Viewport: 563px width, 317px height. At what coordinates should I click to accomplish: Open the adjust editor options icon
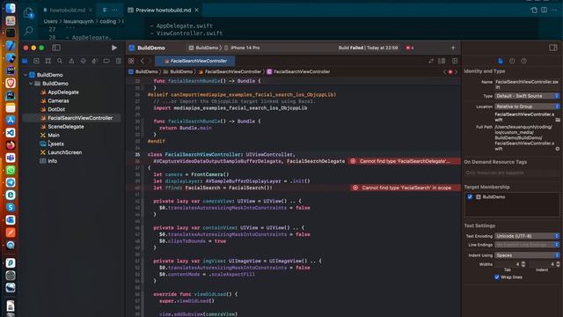pyautogui.click(x=442, y=61)
